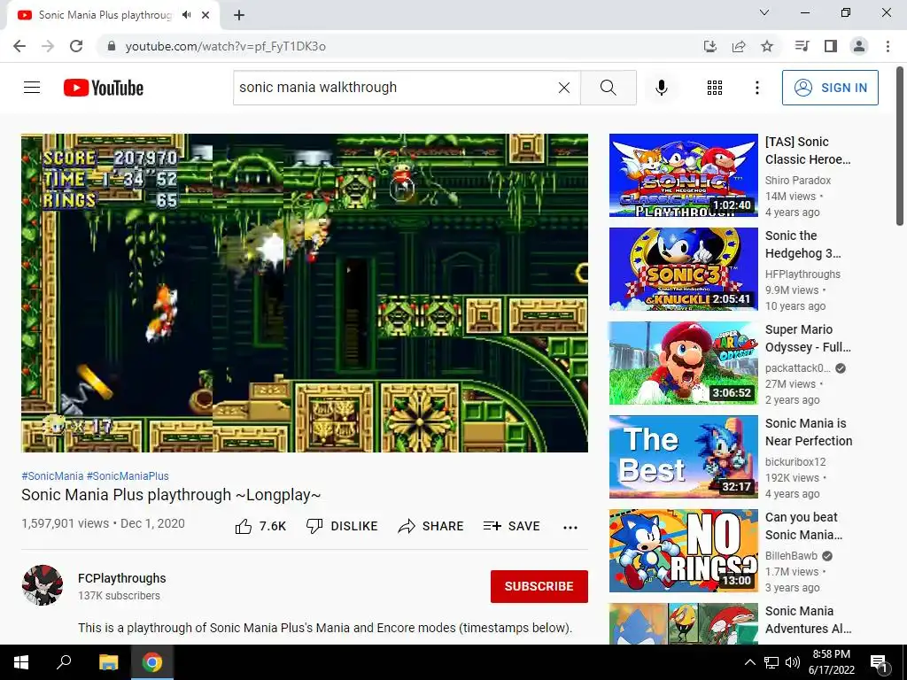Click the BillehBawb channel name
The width and height of the screenshot is (907, 680).
pos(791,556)
